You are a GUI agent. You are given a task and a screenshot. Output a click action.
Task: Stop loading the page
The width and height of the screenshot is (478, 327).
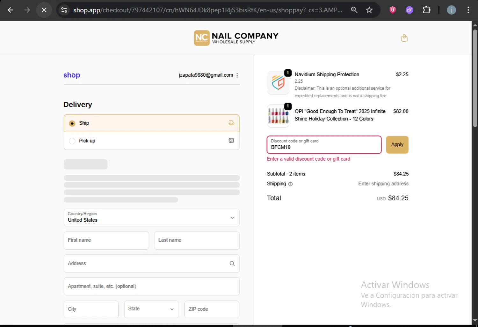pyautogui.click(x=44, y=10)
